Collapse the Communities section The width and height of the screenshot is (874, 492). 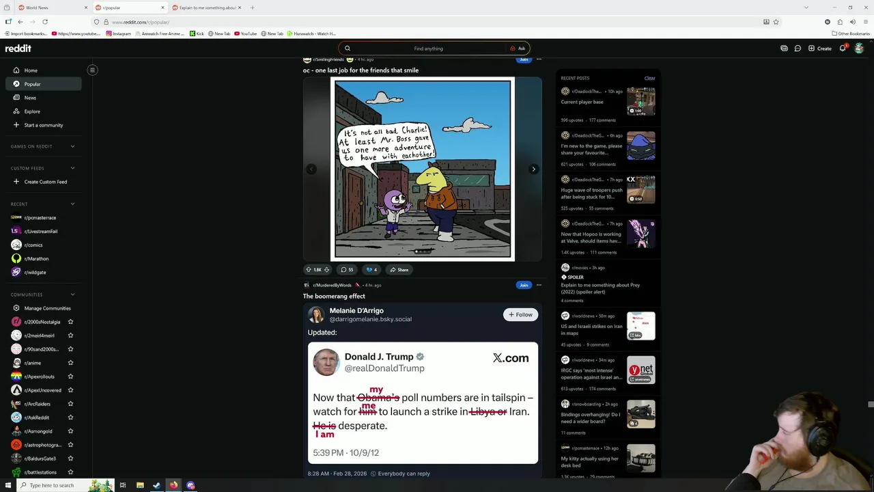coord(72,295)
